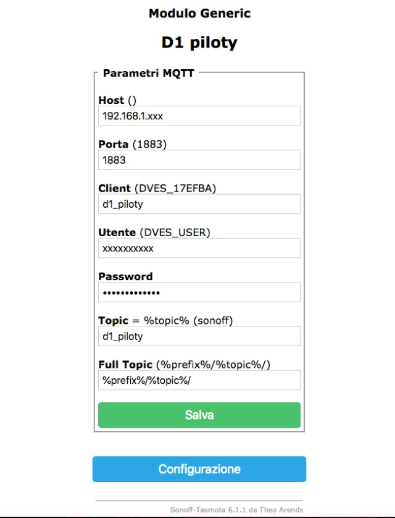Viewport: 395px width, 518px height.
Task: Select the Full Topic input field
Action: click(x=199, y=380)
